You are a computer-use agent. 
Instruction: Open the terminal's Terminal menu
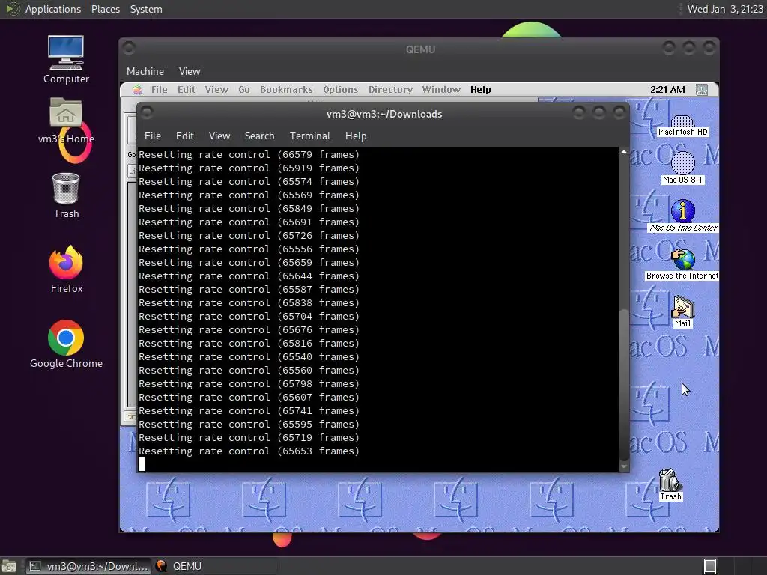pyautogui.click(x=309, y=136)
